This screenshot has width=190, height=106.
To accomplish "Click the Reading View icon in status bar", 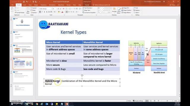I will point(155,101).
